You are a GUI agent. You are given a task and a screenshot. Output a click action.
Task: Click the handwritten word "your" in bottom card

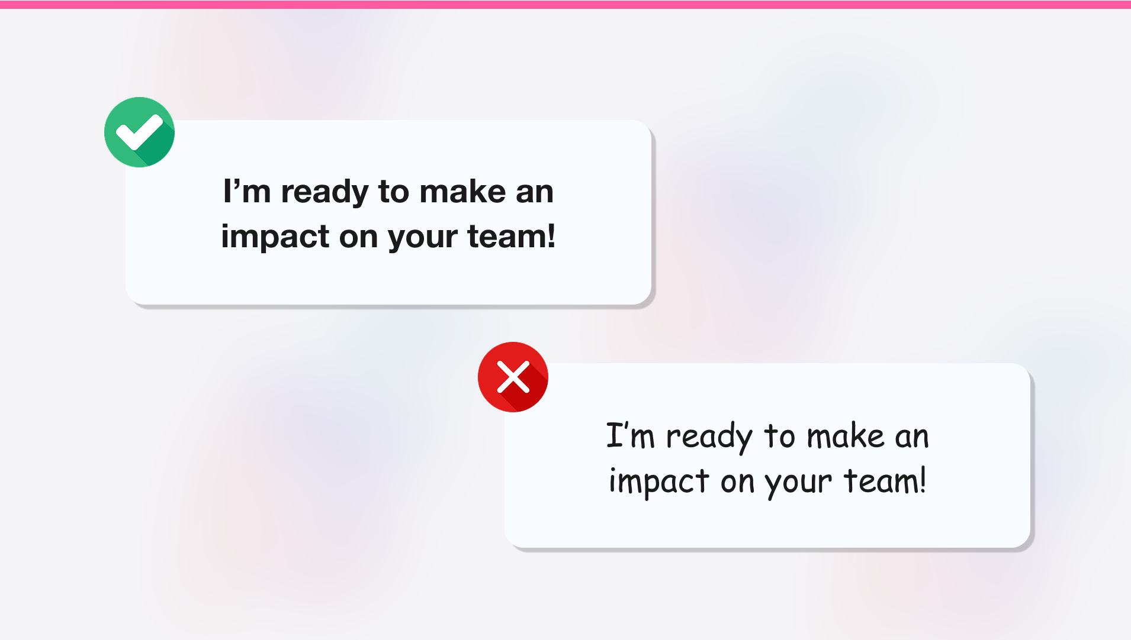pos(798,483)
